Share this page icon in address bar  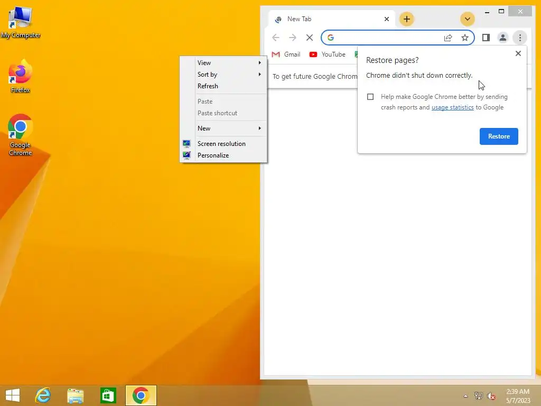(x=448, y=38)
